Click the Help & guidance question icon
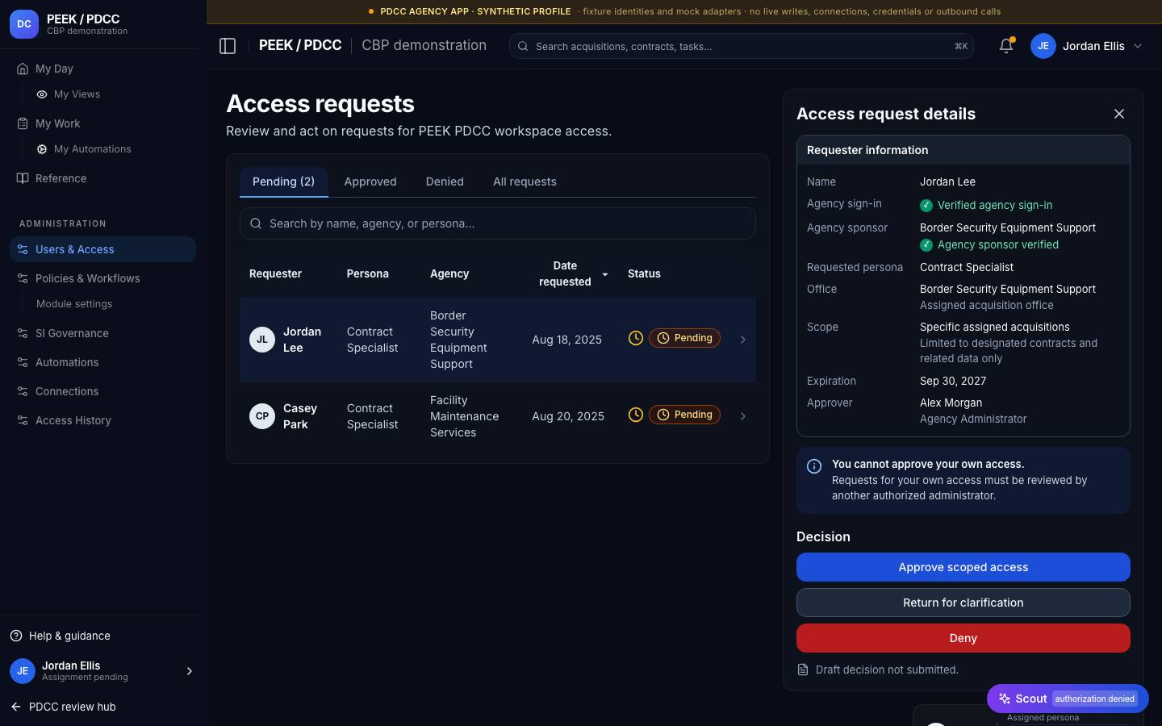Image resolution: width=1162 pixels, height=726 pixels. click(x=16, y=636)
